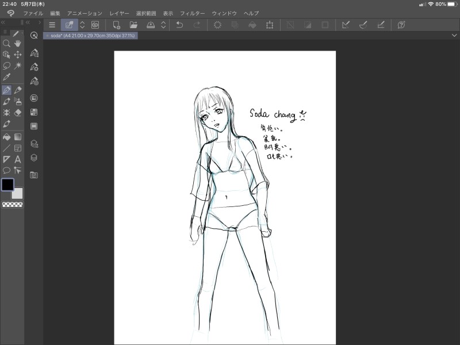The height and width of the screenshot is (345, 460).
Task: Open the canvas tab list dropdown chevron
Action: [x=454, y=36]
